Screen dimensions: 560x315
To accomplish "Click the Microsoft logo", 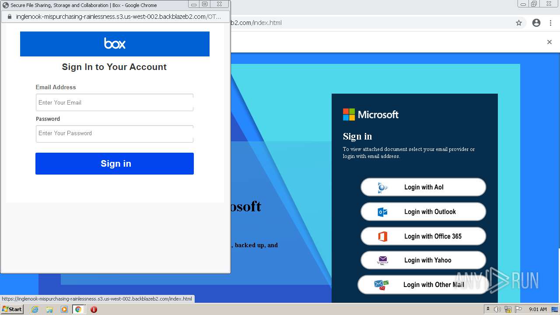I will point(371,115).
